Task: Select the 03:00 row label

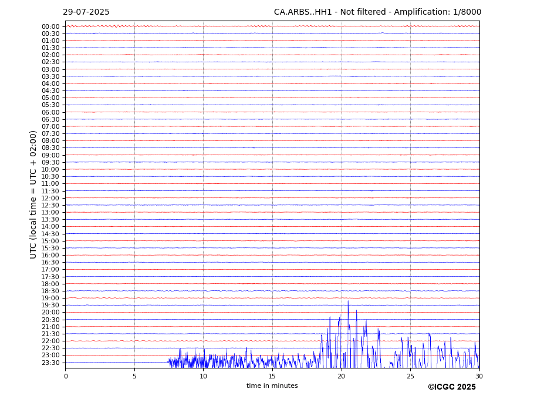Action: click(50, 69)
